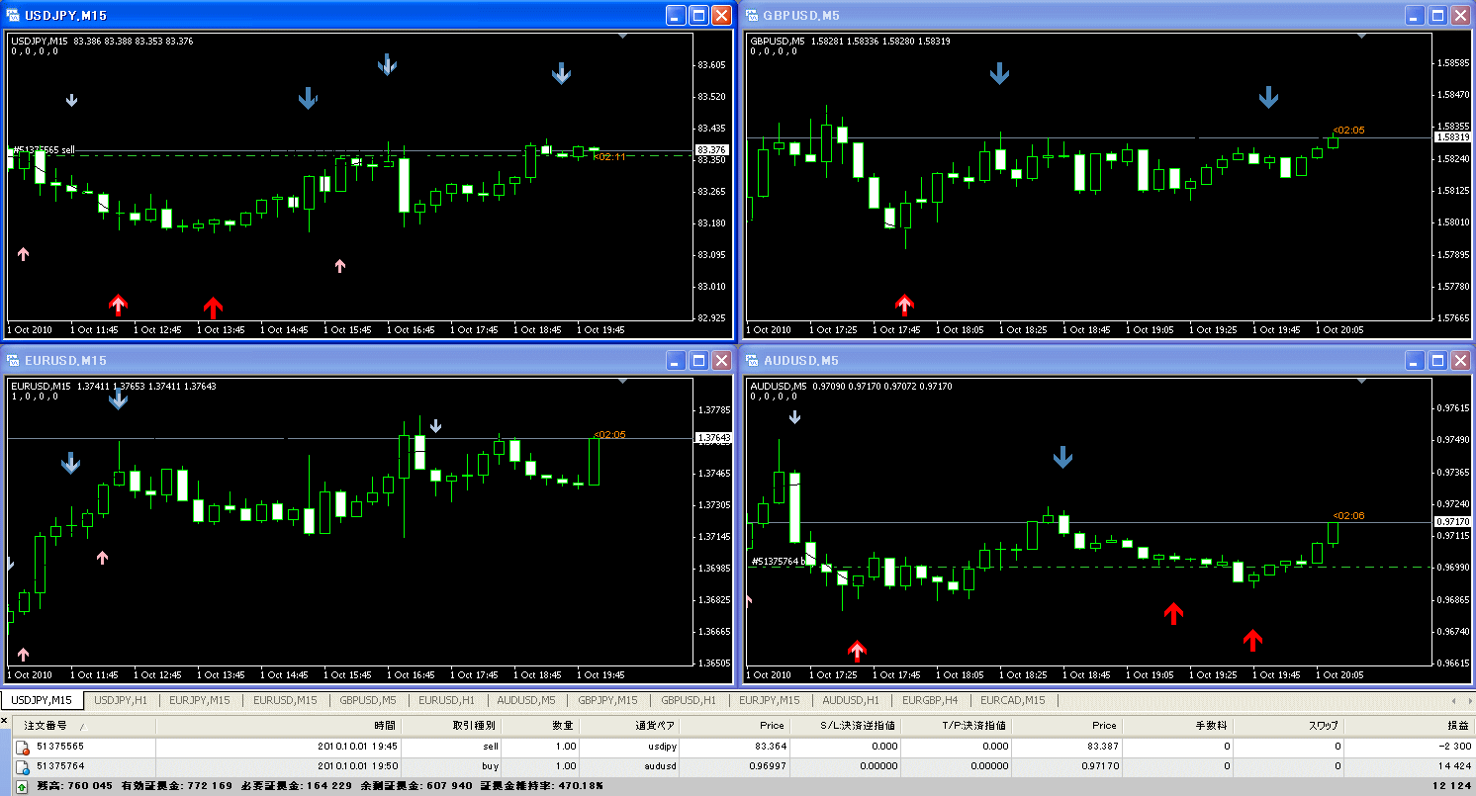Screen dimensions: 1476x796
Task: Switch to the AUDUSD,H1 tab
Action: click(x=851, y=700)
